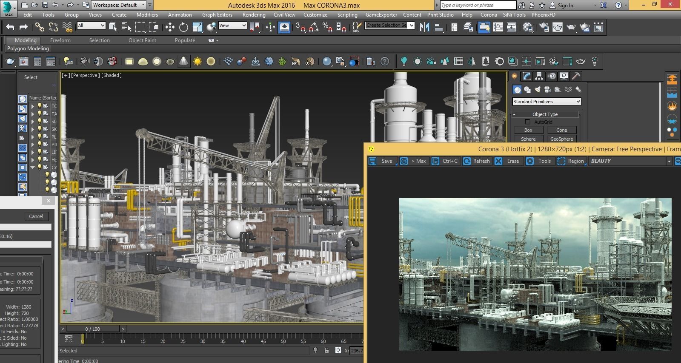Switch to the Object Paint ribbon tab

click(142, 40)
